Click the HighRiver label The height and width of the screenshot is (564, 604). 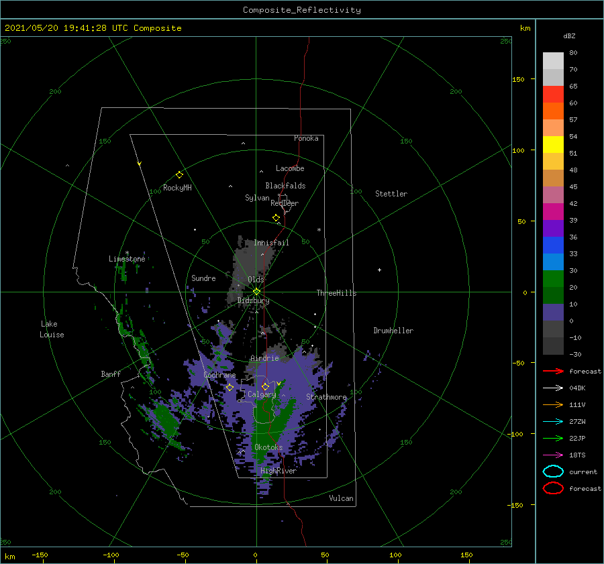(279, 471)
